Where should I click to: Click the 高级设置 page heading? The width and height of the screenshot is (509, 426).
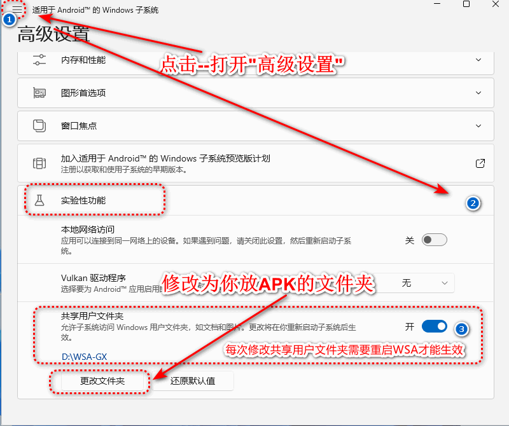(x=53, y=34)
